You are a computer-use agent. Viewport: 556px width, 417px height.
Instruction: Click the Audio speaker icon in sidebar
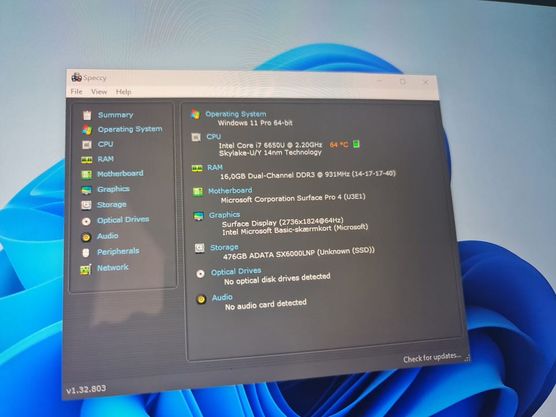click(x=86, y=237)
